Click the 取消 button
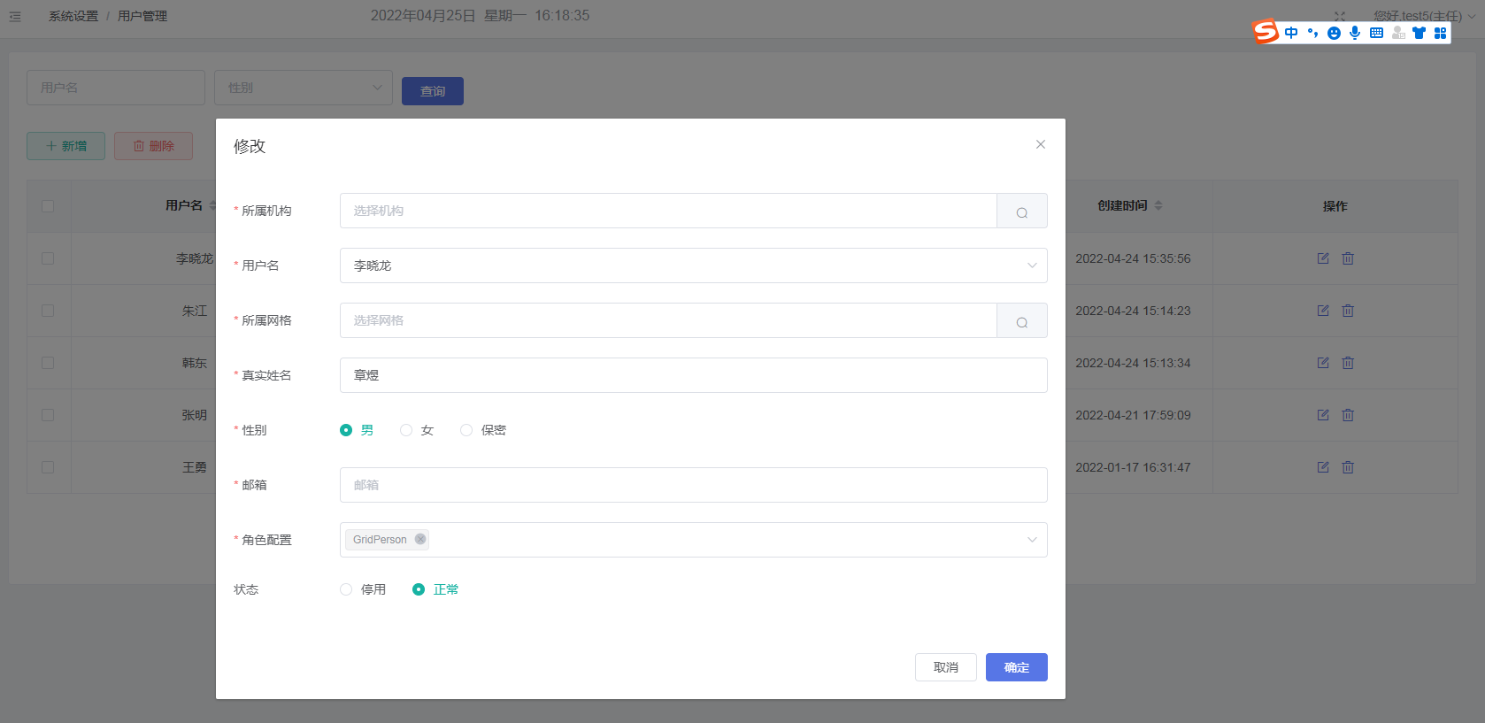The width and height of the screenshot is (1485, 723). click(946, 667)
